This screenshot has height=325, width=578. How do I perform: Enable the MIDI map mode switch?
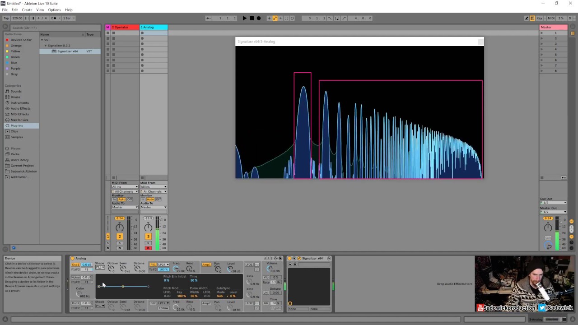tap(551, 18)
